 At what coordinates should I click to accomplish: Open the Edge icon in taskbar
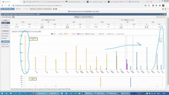point(24,93)
